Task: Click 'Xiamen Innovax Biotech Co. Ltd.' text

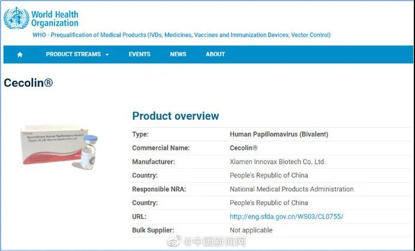Action: click(278, 162)
